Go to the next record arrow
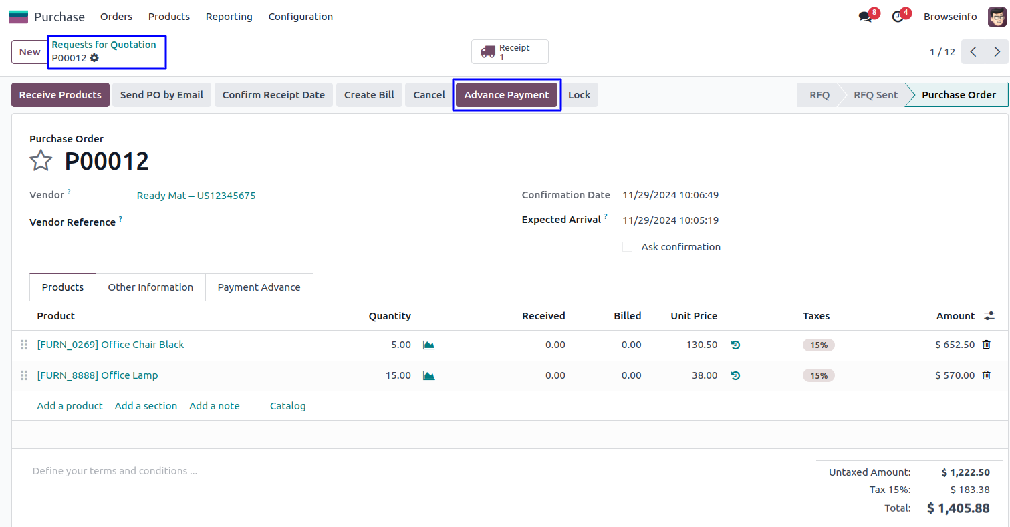This screenshot has width=1010, height=527. (x=997, y=52)
